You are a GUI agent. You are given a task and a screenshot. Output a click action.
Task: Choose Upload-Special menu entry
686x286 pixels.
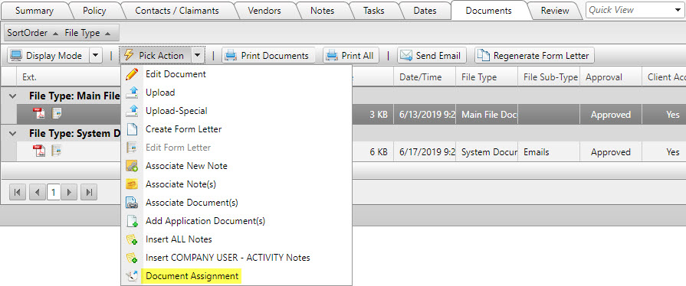coord(236,111)
